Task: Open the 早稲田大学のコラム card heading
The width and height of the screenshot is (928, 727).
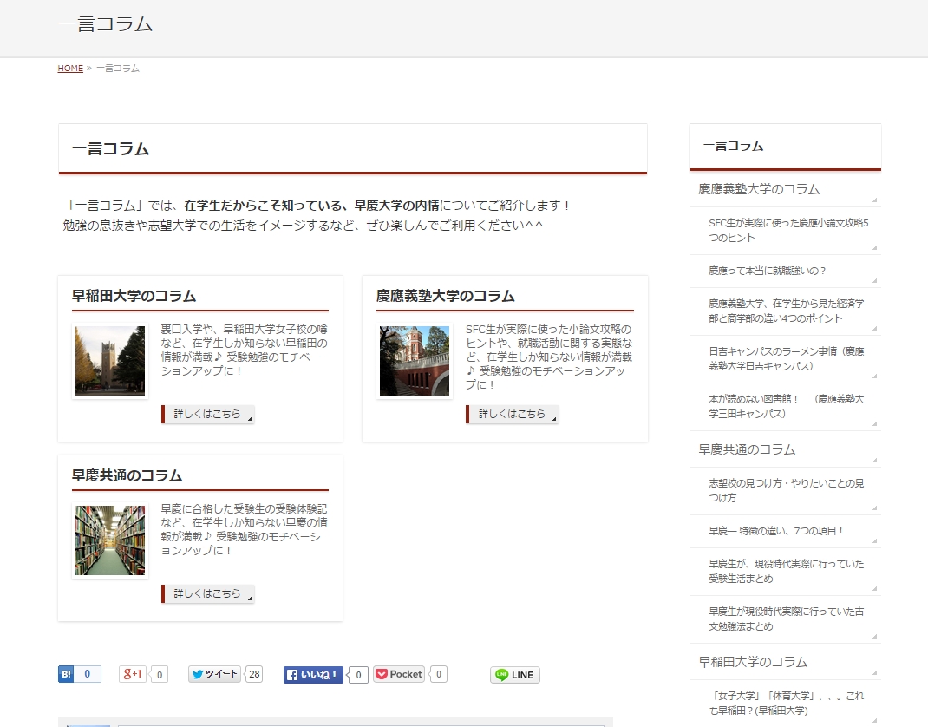Action: coord(134,296)
